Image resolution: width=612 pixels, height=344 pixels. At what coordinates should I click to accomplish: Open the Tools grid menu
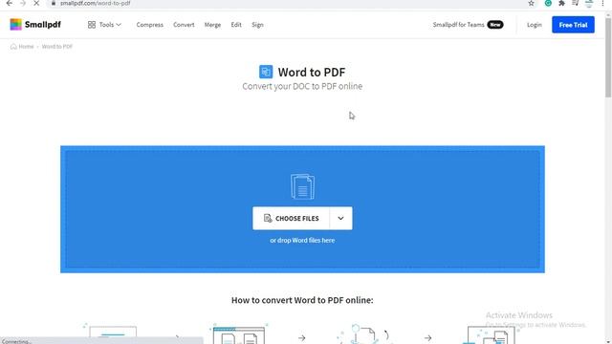[104, 25]
